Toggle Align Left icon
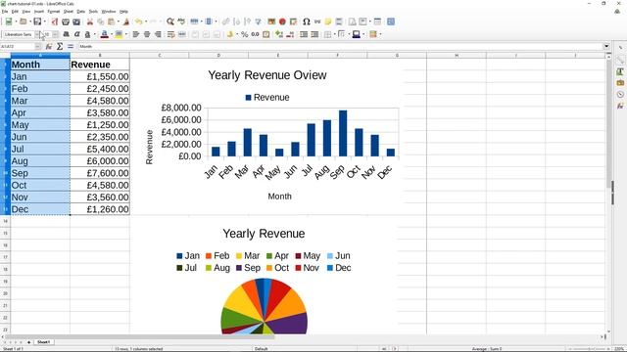This screenshot has height=352, width=627. coord(136,34)
